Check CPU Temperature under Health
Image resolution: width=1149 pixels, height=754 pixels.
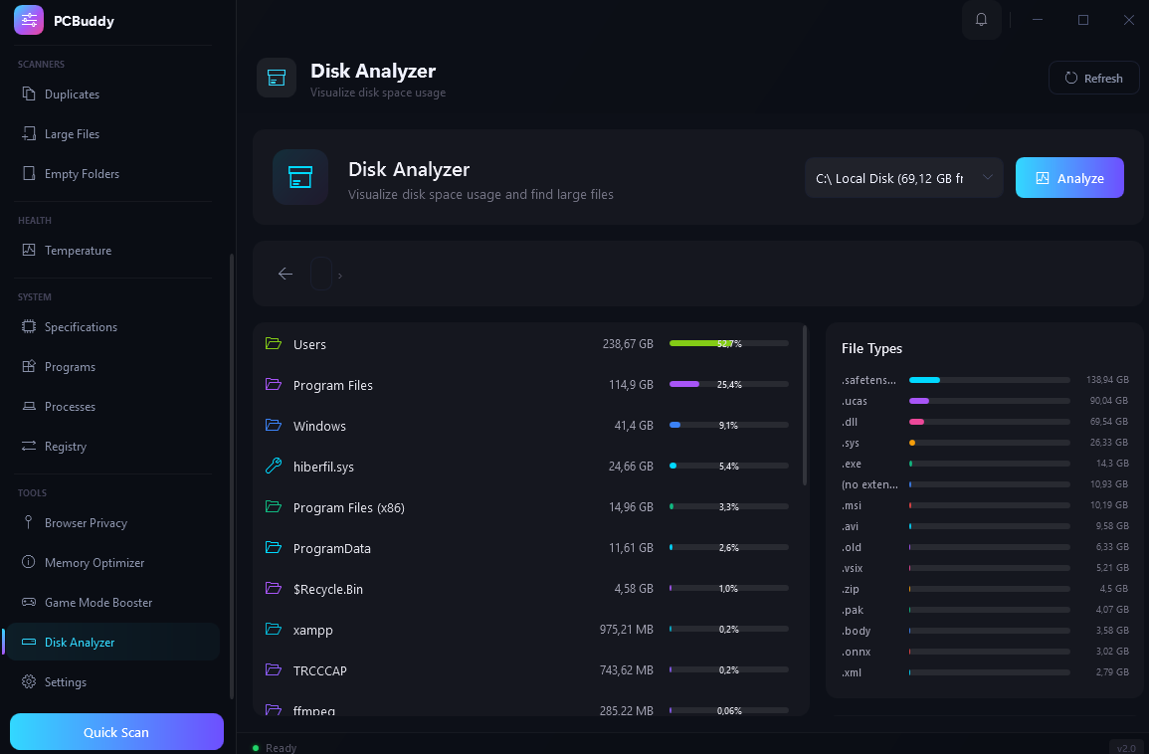79,250
